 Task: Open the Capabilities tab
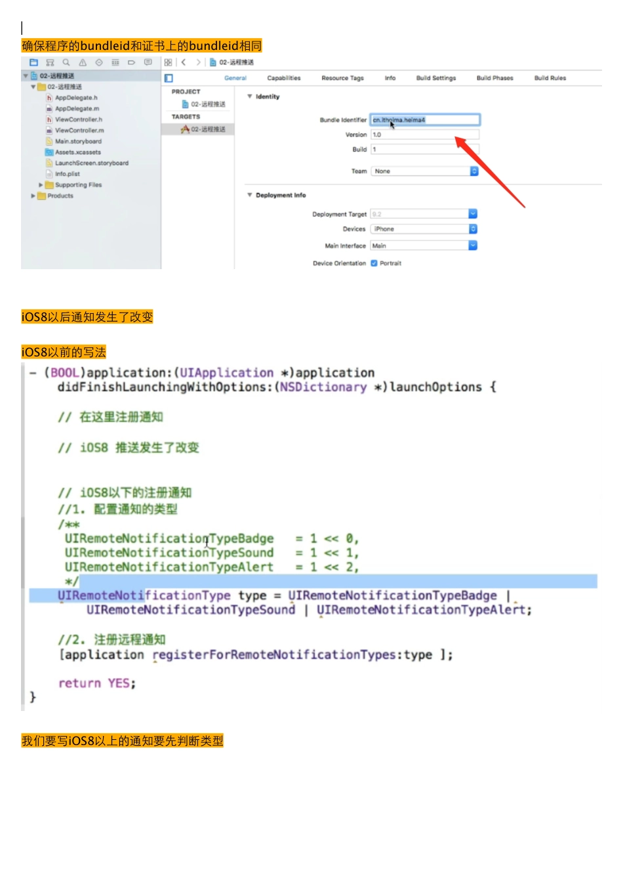(283, 77)
